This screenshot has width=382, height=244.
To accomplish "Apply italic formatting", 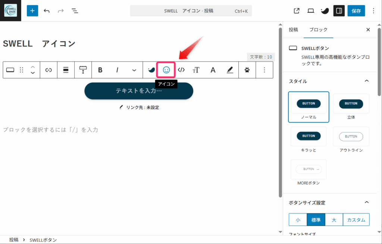I will point(117,70).
